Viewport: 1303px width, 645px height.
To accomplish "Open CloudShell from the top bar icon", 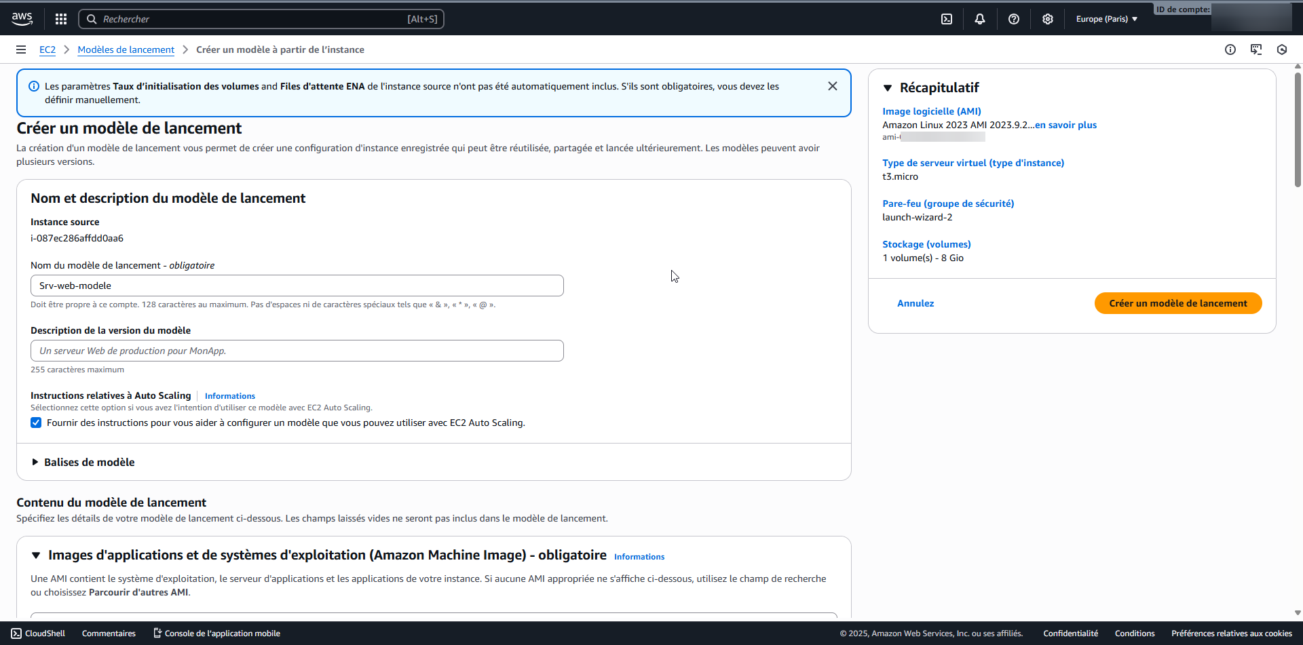I will (947, 19).
